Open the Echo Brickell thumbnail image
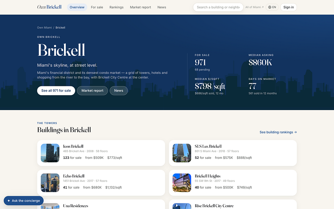 [50, 183]
